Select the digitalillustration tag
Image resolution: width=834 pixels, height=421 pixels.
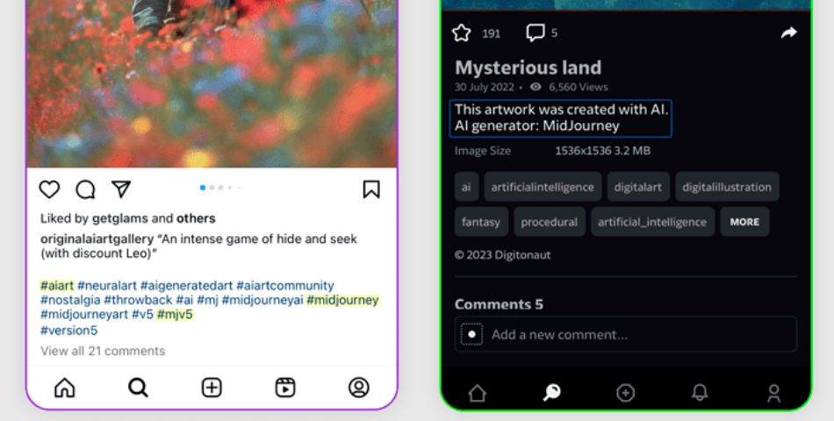click(727, 187)
